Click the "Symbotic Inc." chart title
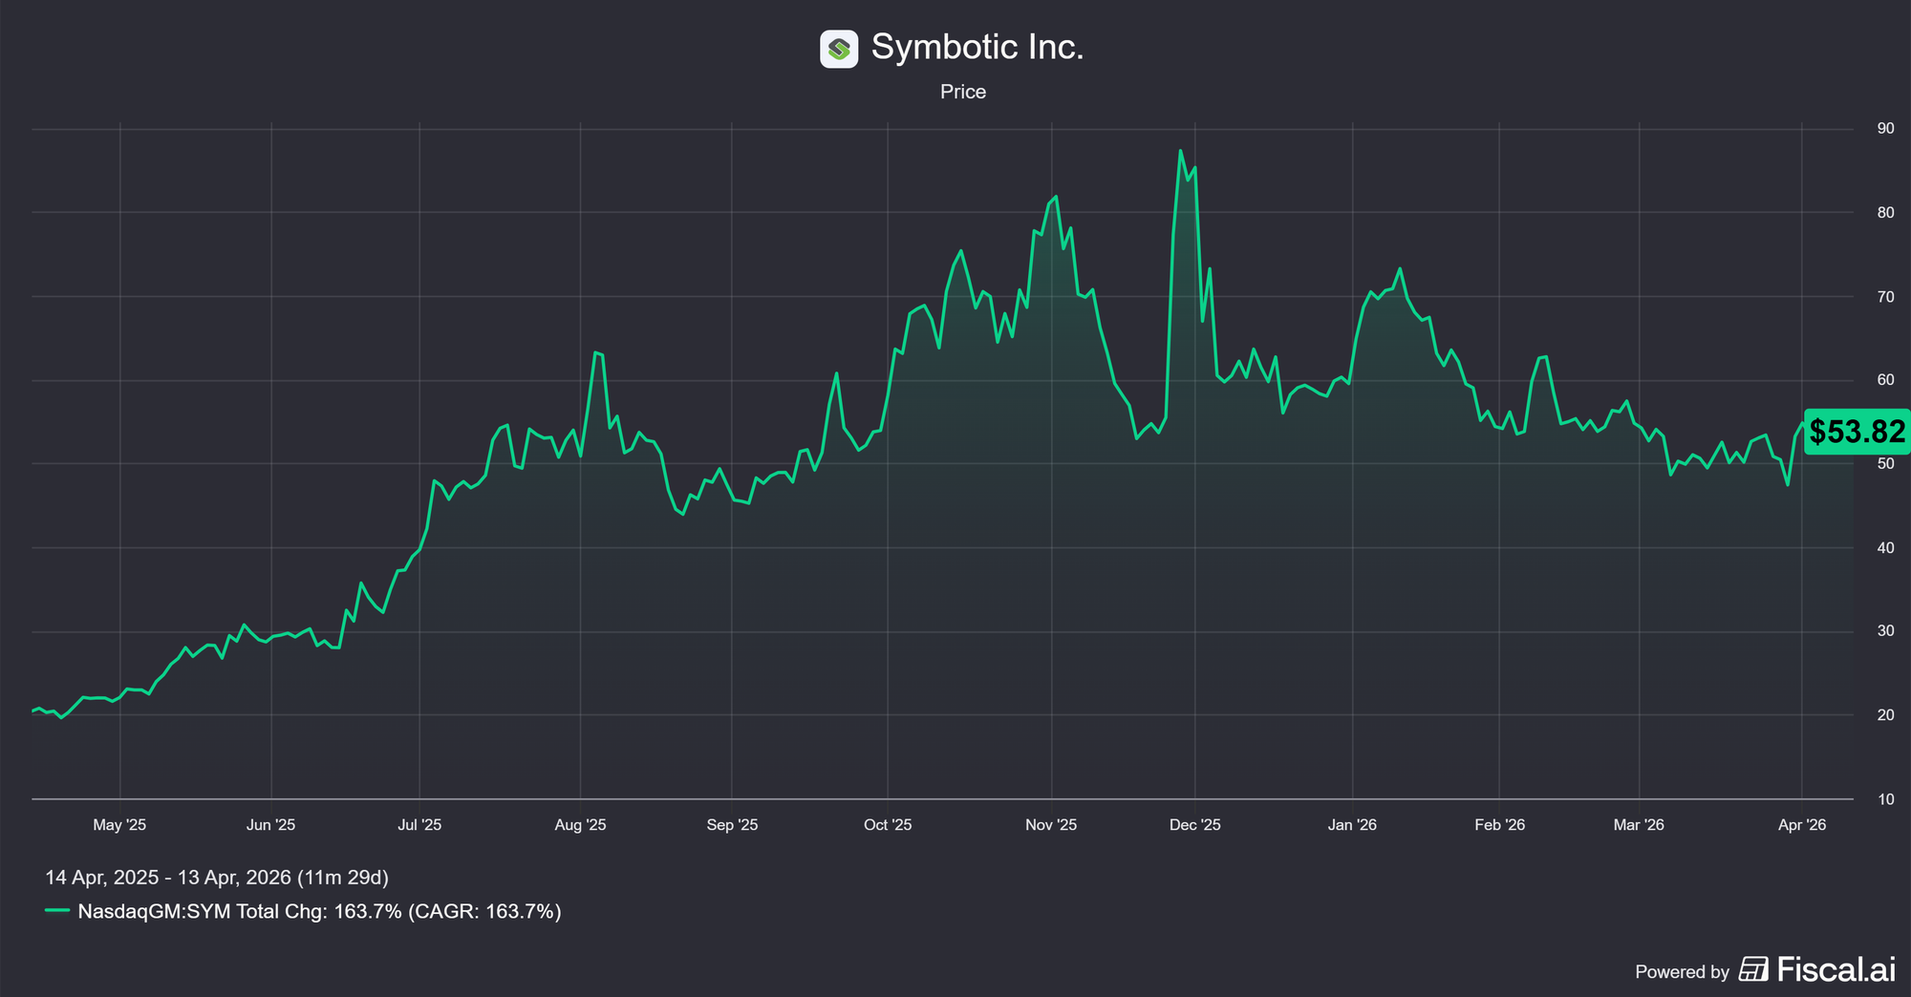Image resolution: width=1911 pixels, height=997 pixels. tap(977, 47)
